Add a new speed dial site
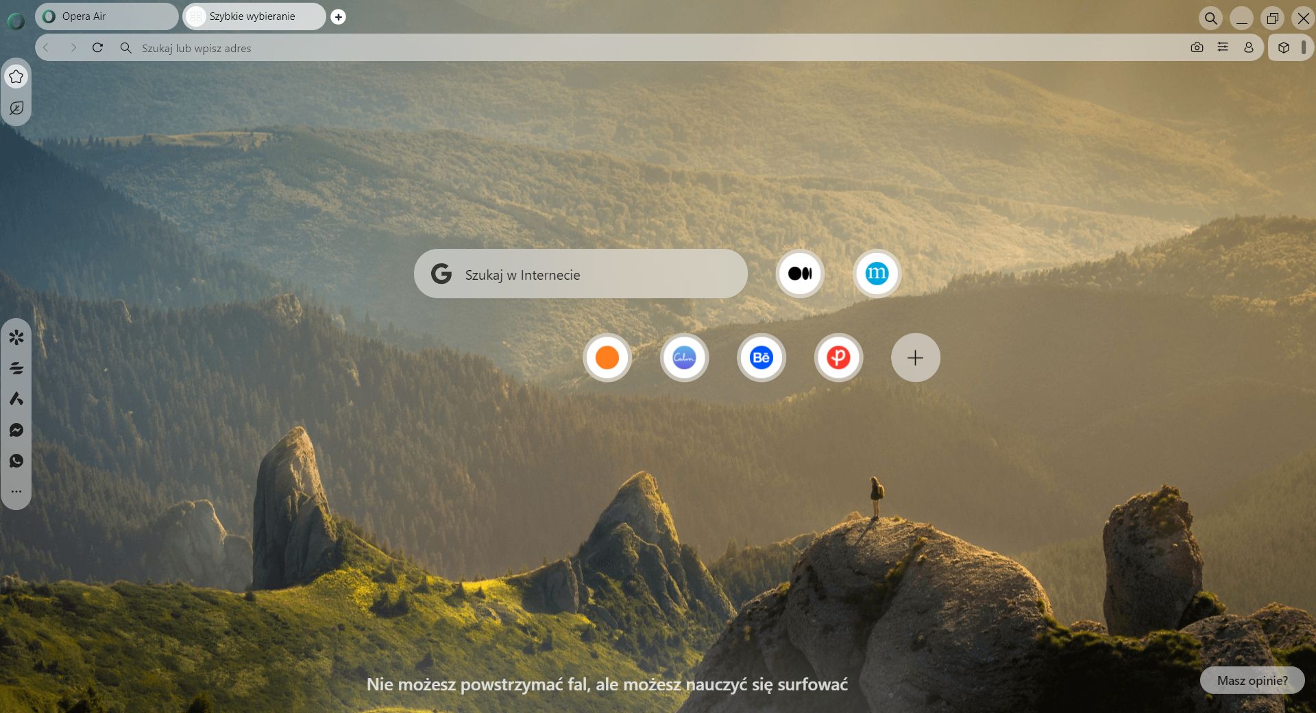This screenshot has height=713, width=1316. tap(916, 357)
